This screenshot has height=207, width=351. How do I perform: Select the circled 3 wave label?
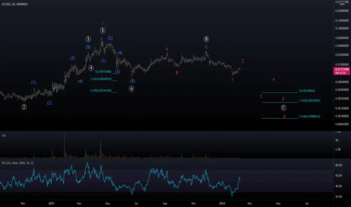(x=88, y=39)
